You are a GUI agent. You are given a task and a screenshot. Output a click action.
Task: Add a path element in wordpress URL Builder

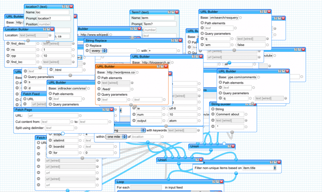(x=99, y=78)
